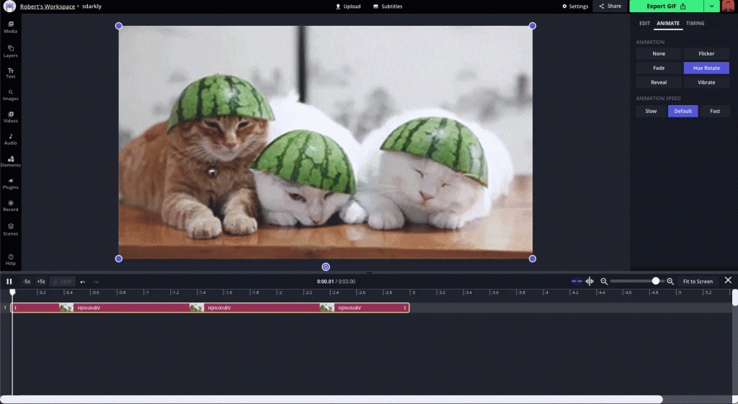The height and width of the screenshot is (404, 738).
Task: Open the Plugins panel icon
Action: coord(11,183)
